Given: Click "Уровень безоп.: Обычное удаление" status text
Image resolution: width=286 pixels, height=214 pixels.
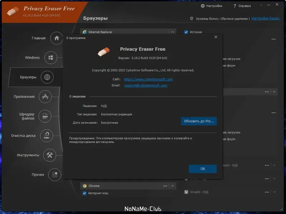Looking at the screenshot, I should point(222,19).
